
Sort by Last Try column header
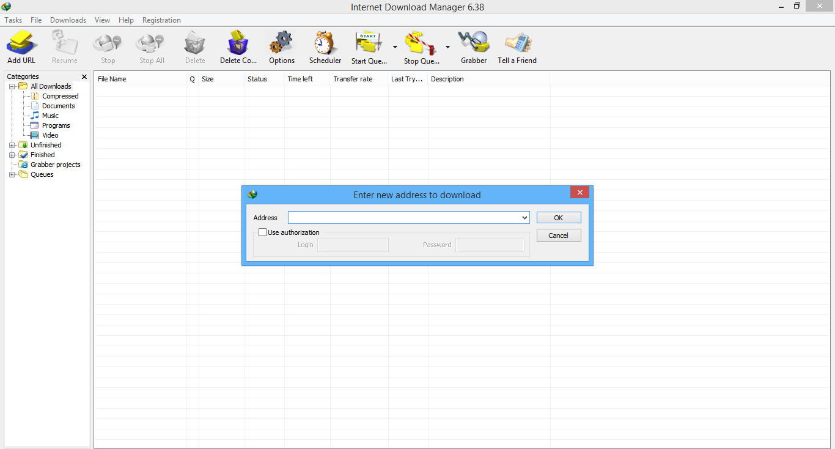click(408, 79)
